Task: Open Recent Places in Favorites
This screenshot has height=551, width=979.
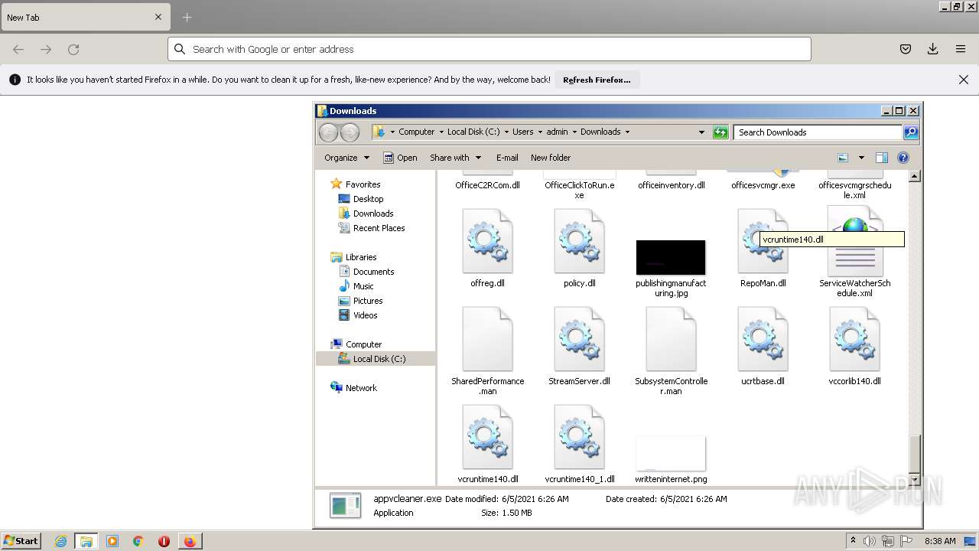Action: tap(379, 228)
